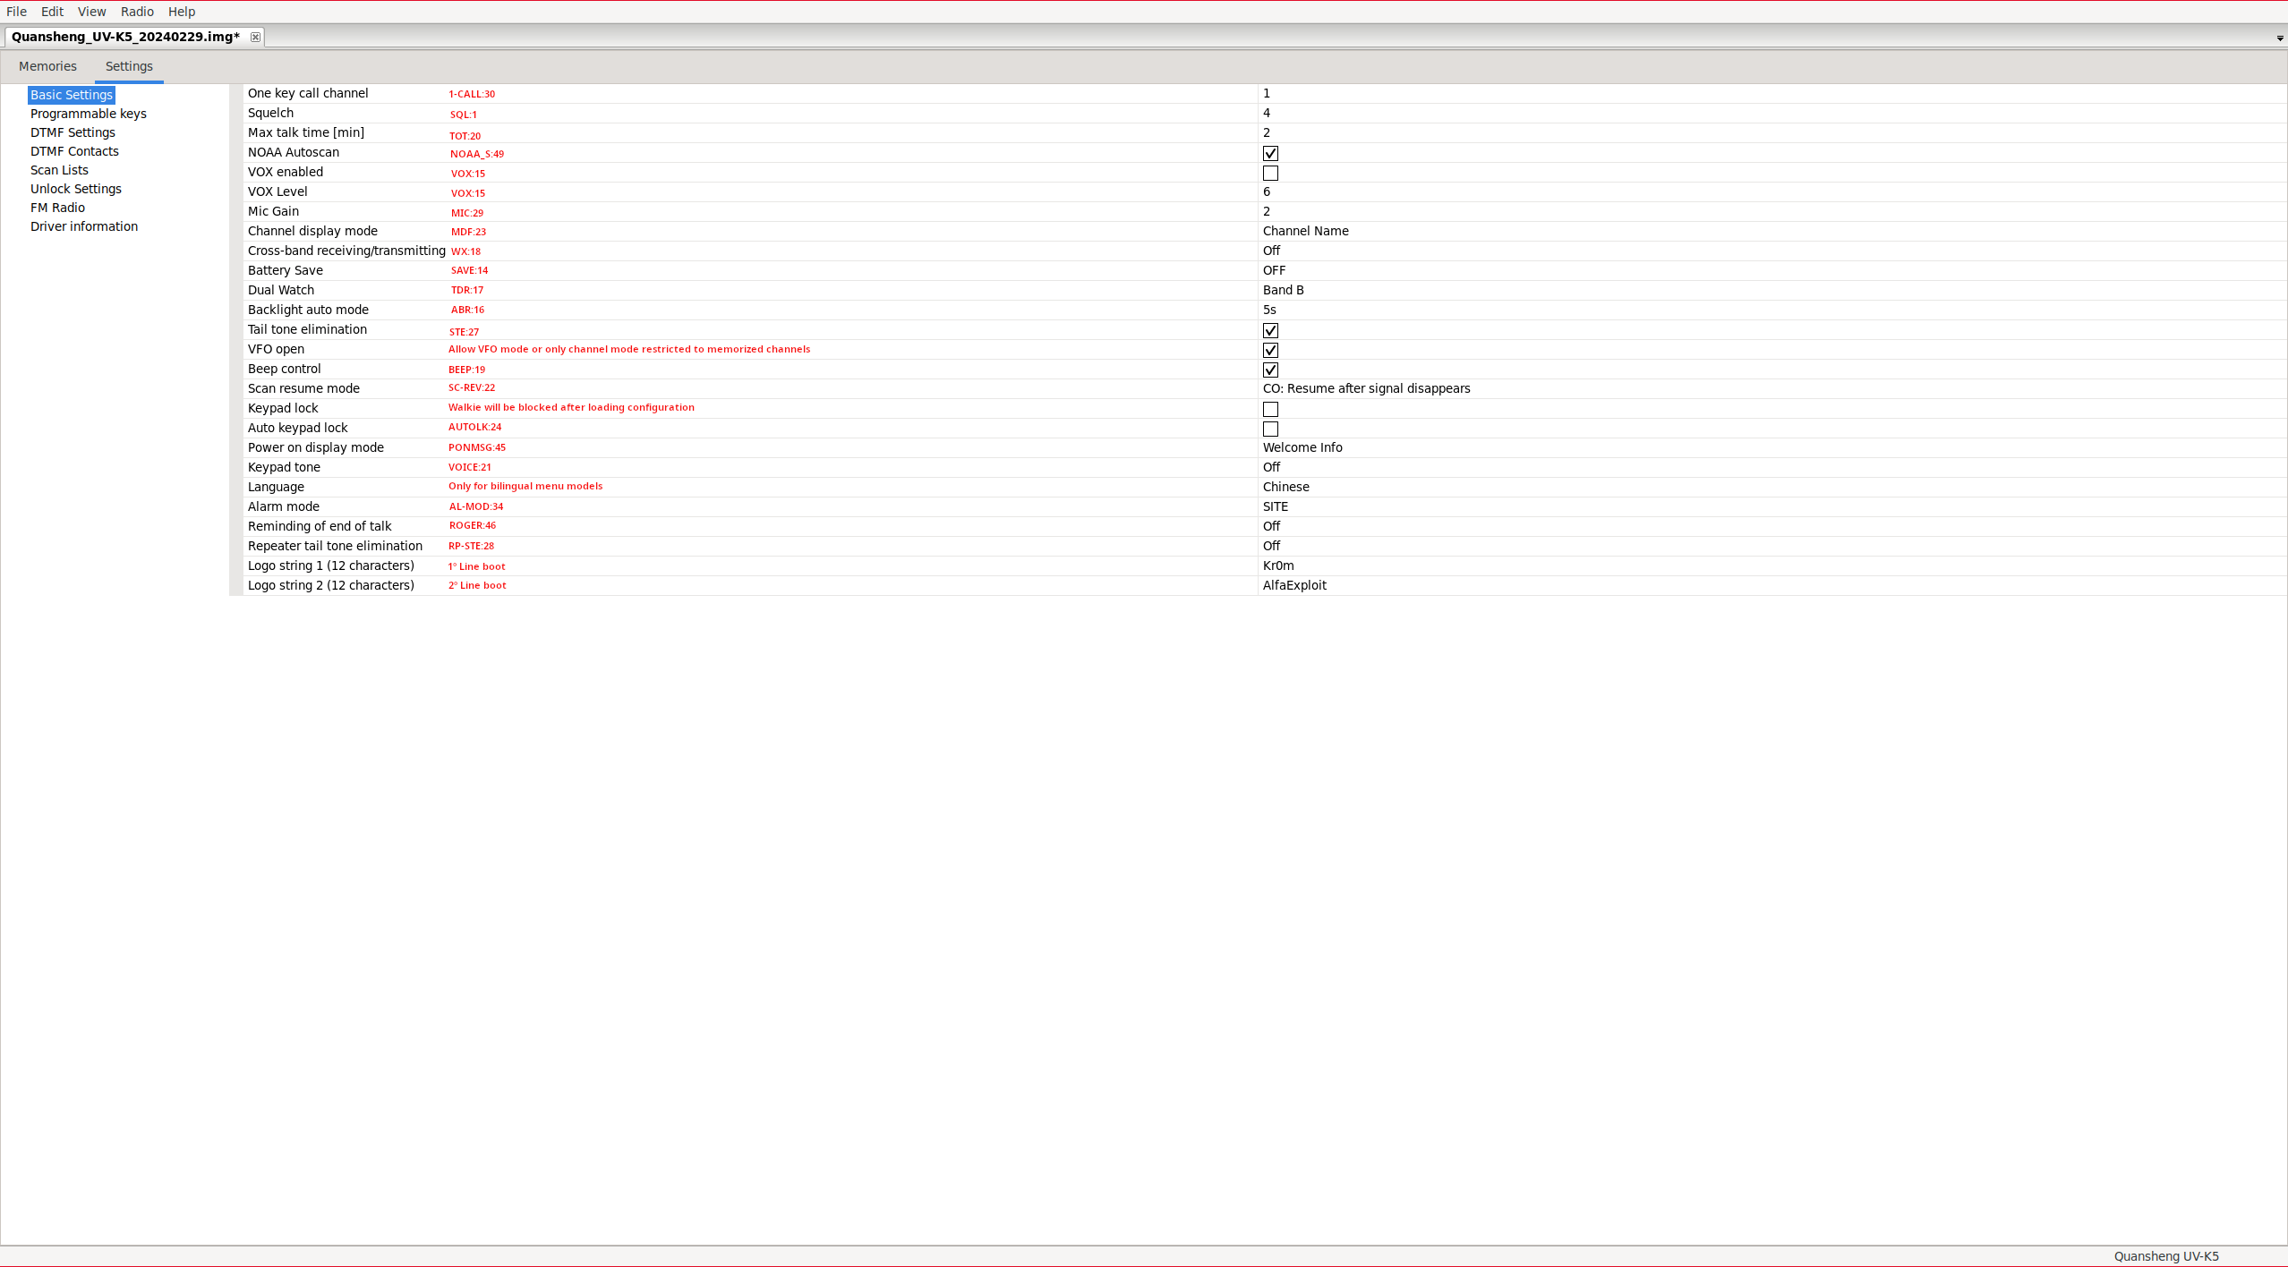
Task: Open the Radio menu
Action: (x=137, y=12)
